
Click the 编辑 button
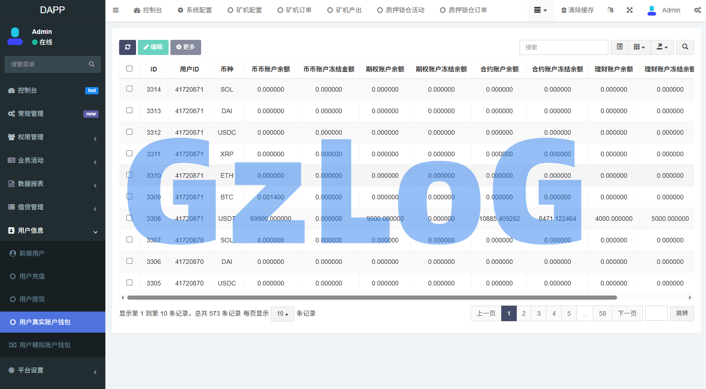pos(153,47)
